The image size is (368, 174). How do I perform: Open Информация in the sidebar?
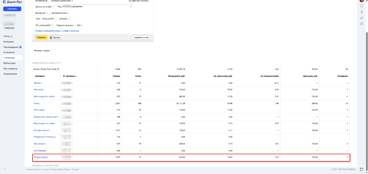click(x=10, y=74)
